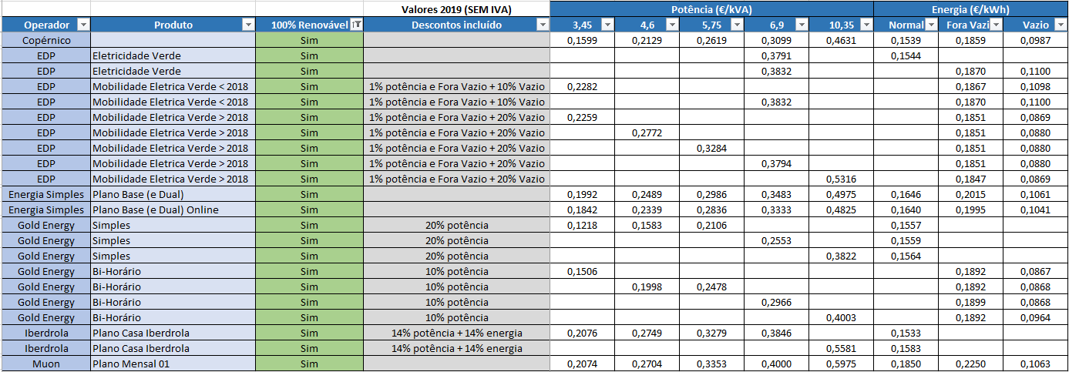This screenshot has height=372, width=1069.
Task: Select the Plano Base (e Dual) Online cell
Action: coord(173,209)
